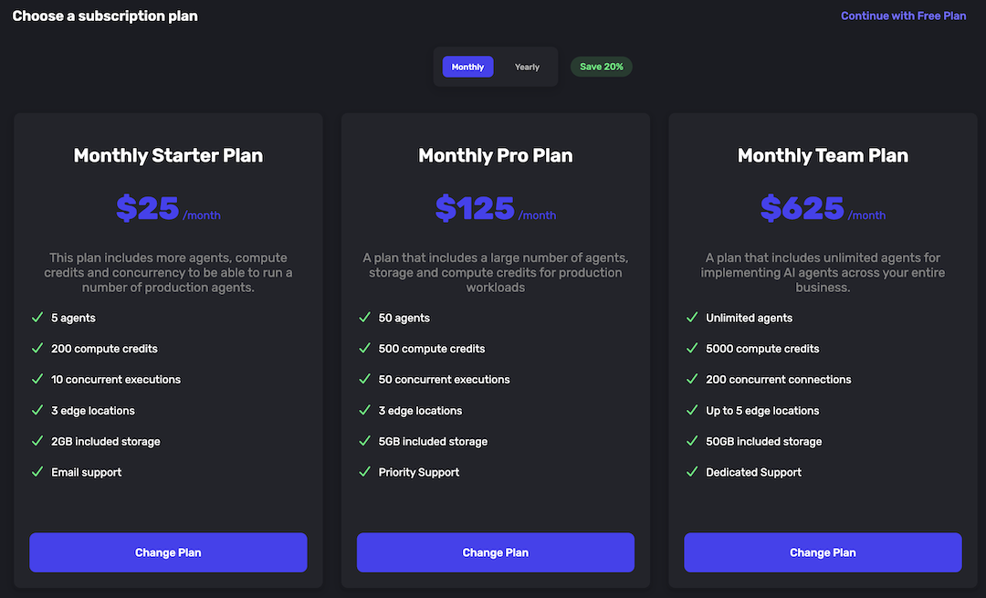The width and height of the screenshot is (986, 598).
Task: Click the checkmark beside Priority Support
Action: pyautogui.click(x=365, y=472)
